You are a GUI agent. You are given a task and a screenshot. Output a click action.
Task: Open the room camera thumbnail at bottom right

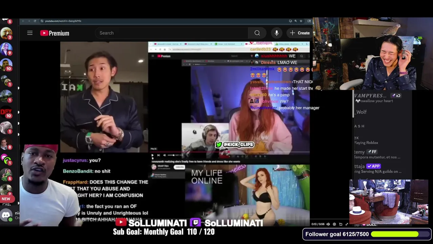pos(389,202)
